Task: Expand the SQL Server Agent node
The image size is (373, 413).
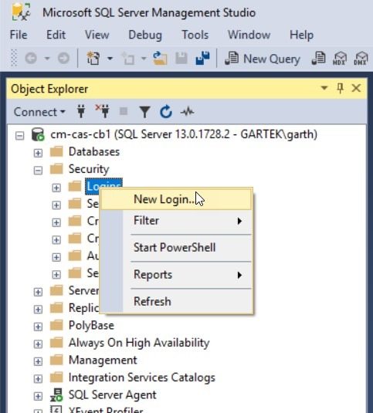Action: click(x=38, y=397)
